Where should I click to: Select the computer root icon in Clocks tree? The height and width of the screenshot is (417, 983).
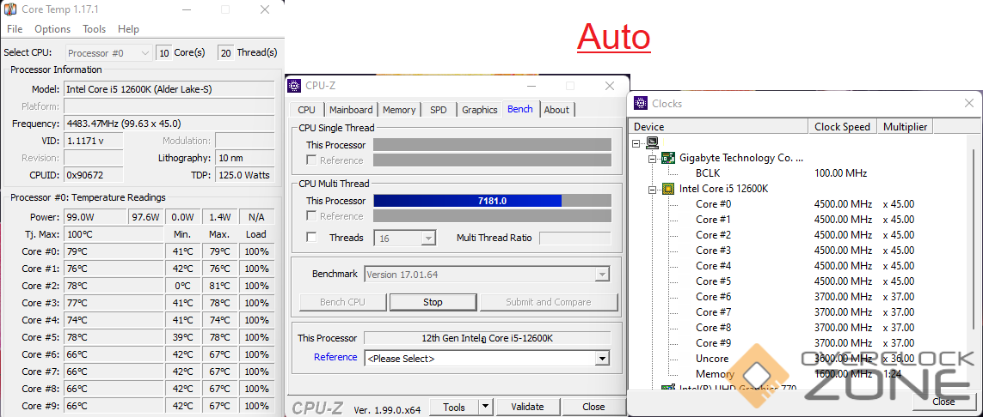652,142
